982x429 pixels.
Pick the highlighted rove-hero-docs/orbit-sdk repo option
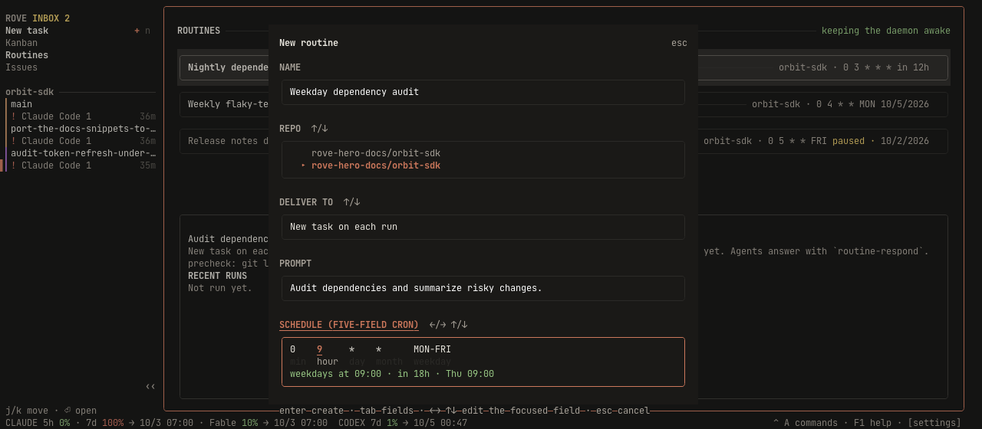pos(376,165)
